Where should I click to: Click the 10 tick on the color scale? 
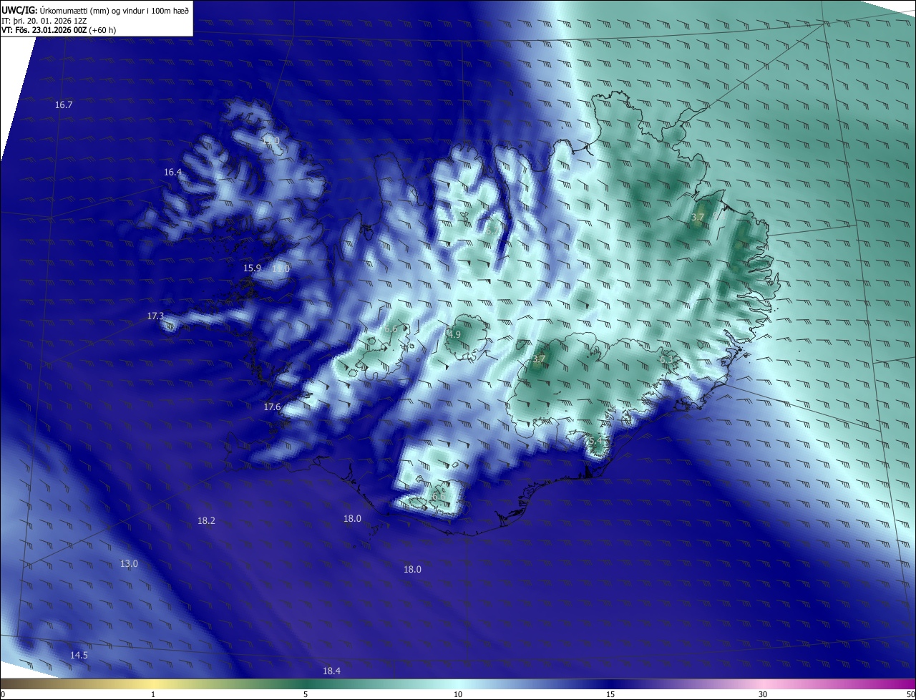click(x=458, y=694)
